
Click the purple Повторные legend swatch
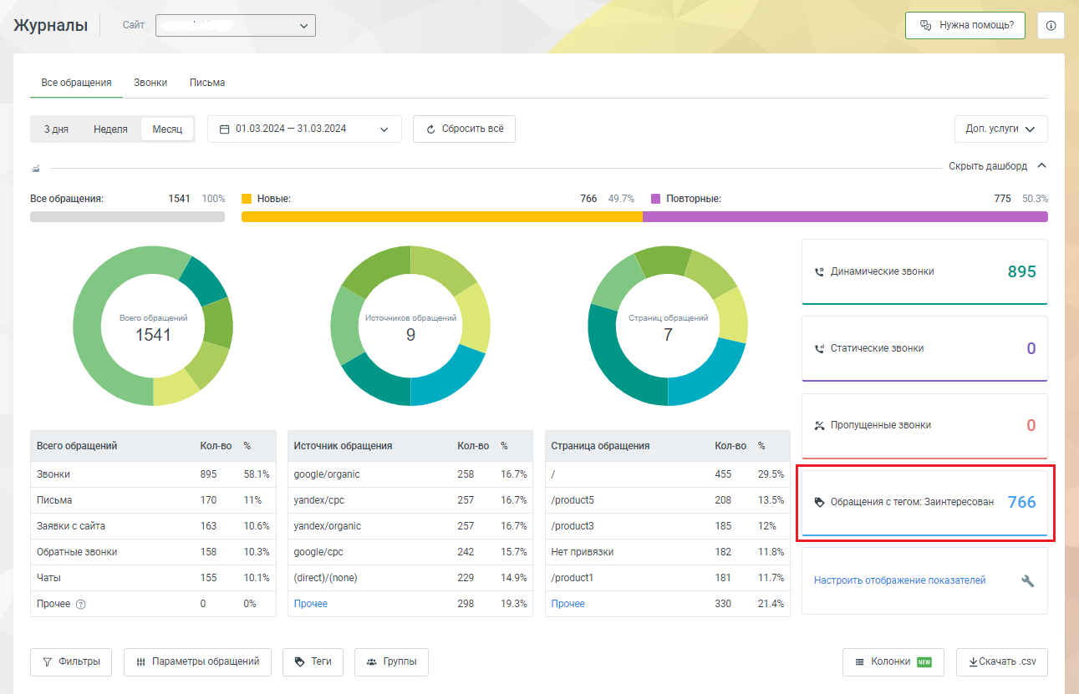(655, 199)
